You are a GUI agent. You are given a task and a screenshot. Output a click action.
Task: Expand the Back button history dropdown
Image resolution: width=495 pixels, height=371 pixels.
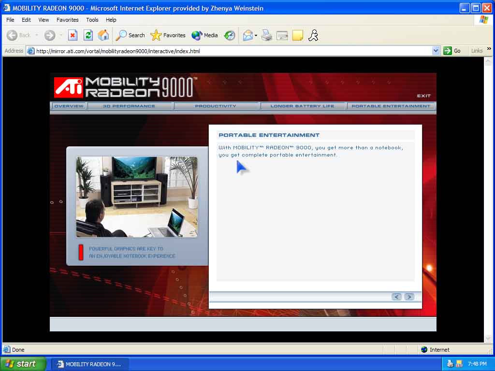[x=37, y=35]
